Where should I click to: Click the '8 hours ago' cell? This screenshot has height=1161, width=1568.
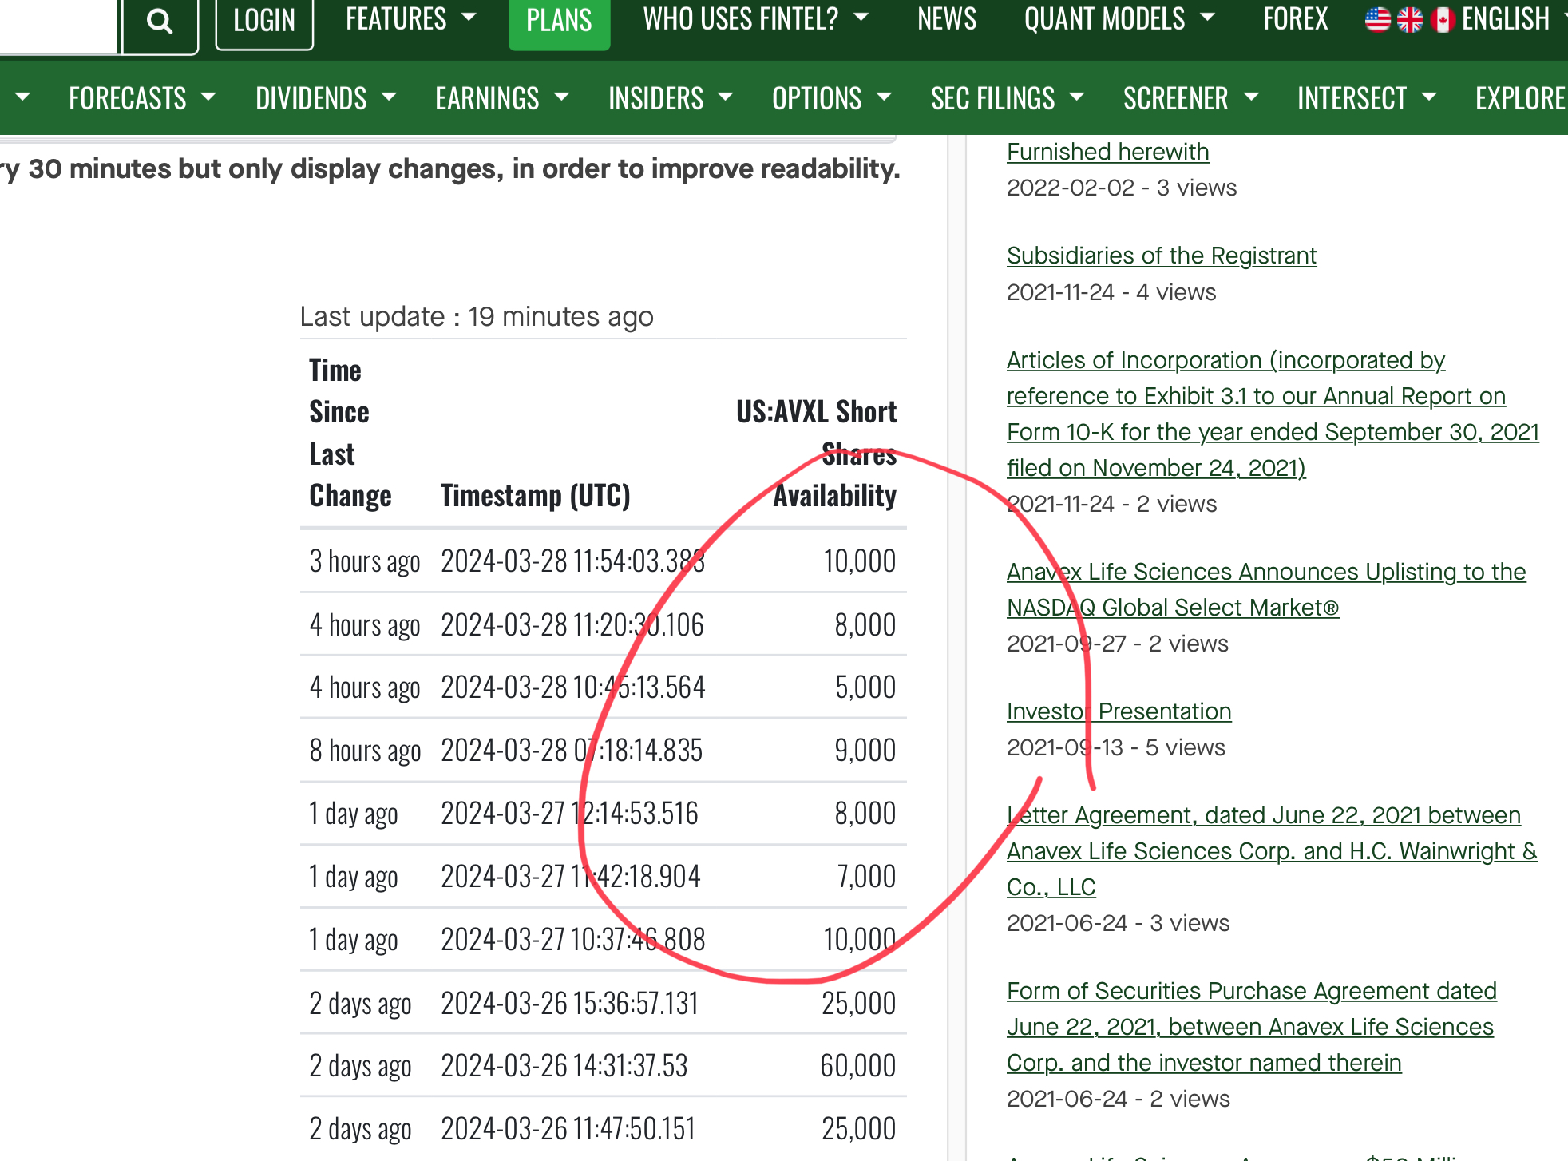click(365, 750)
